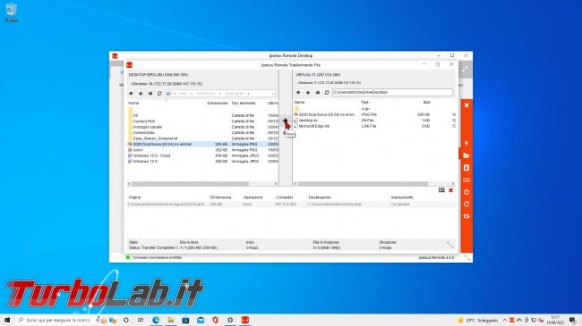Click the contact card sidebar icon
This screenshot has height=326, width=582.
[x=466, y=168]
